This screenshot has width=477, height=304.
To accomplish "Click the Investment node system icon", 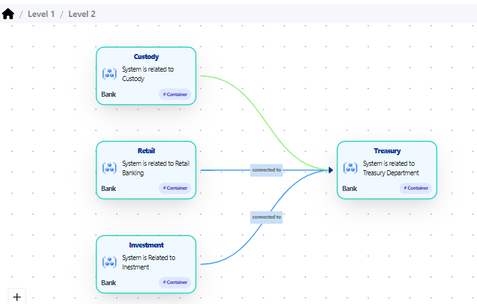I will 109,262.
